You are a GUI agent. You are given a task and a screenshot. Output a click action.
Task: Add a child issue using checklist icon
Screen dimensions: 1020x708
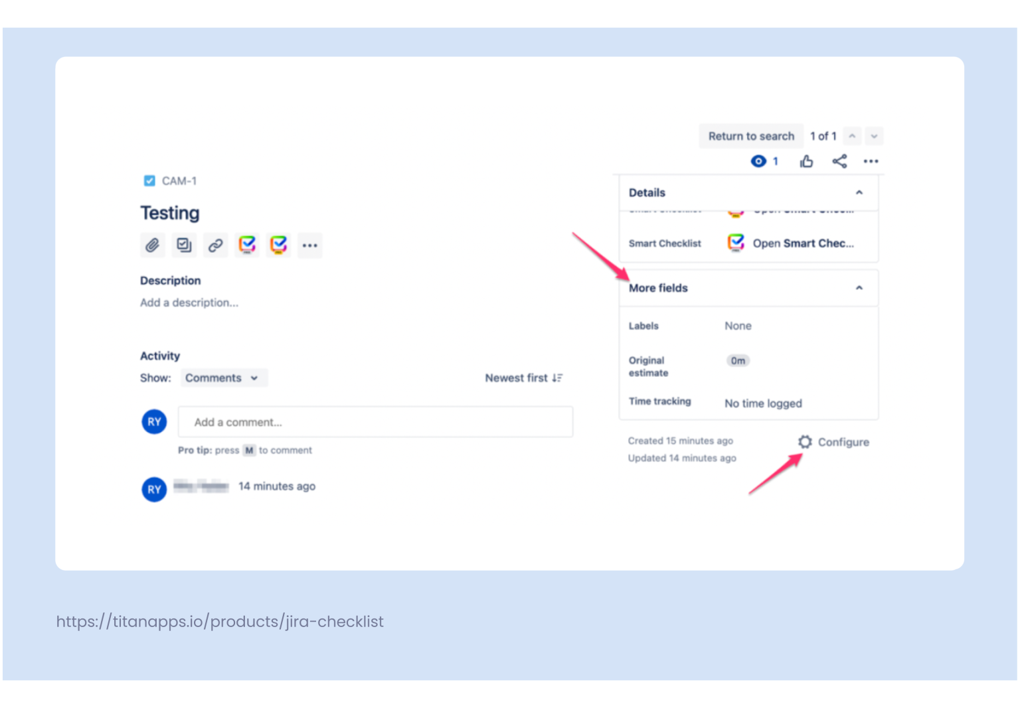[x=184, y=246]
